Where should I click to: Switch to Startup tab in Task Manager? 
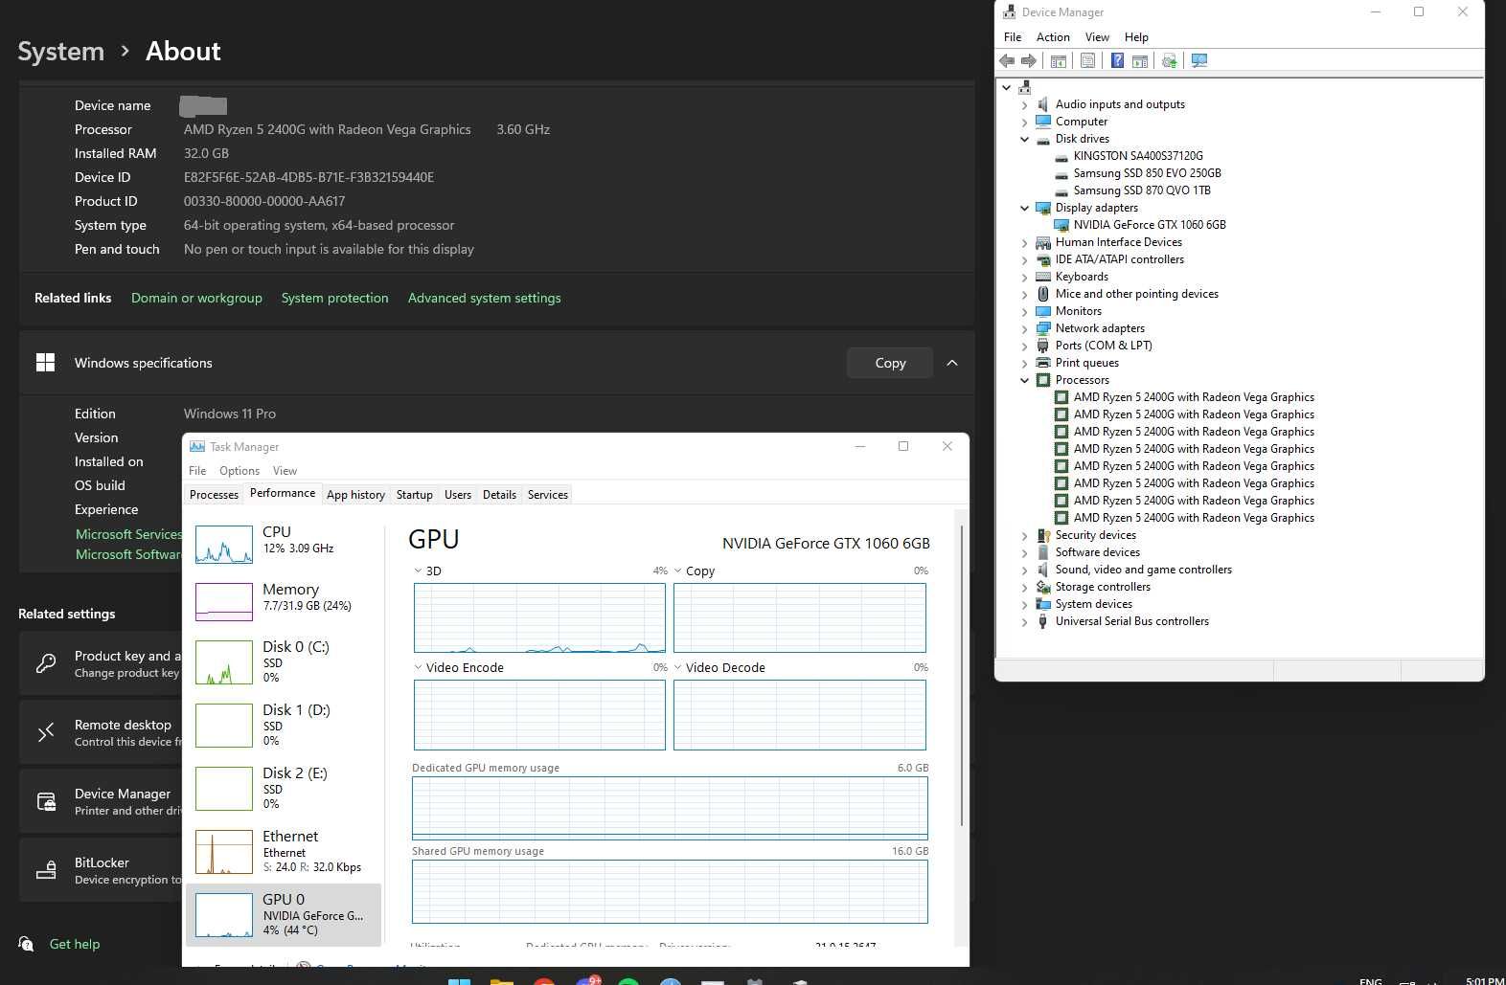(415, 495)
